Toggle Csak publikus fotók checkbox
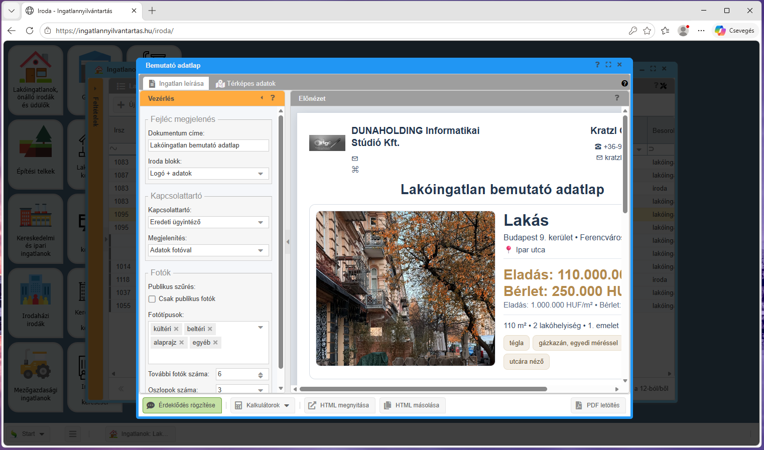764x450 pixels. pyautogui.click(x=152, y=299)
